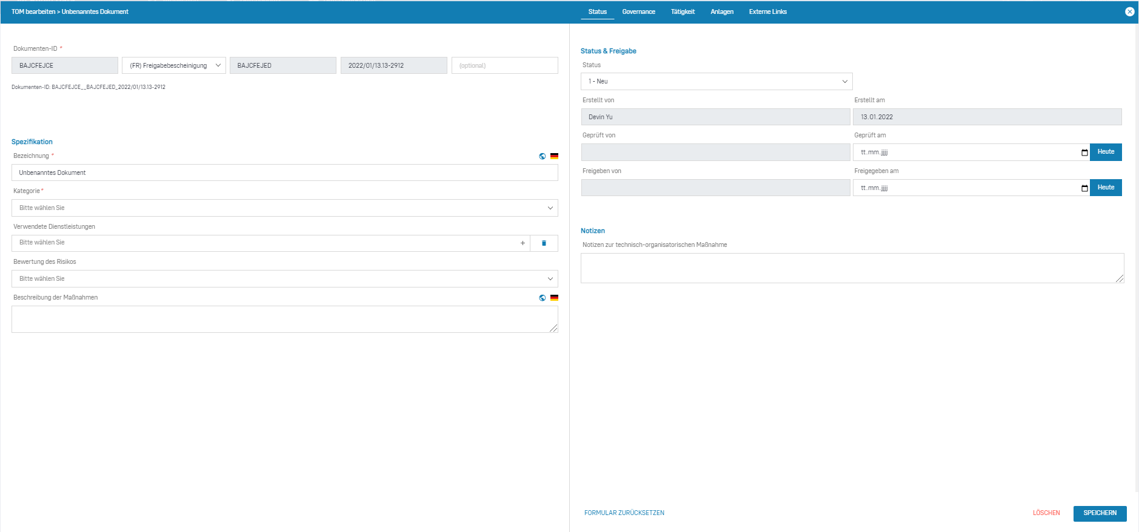Click the globe icon beside Bezeichnung

542,156
